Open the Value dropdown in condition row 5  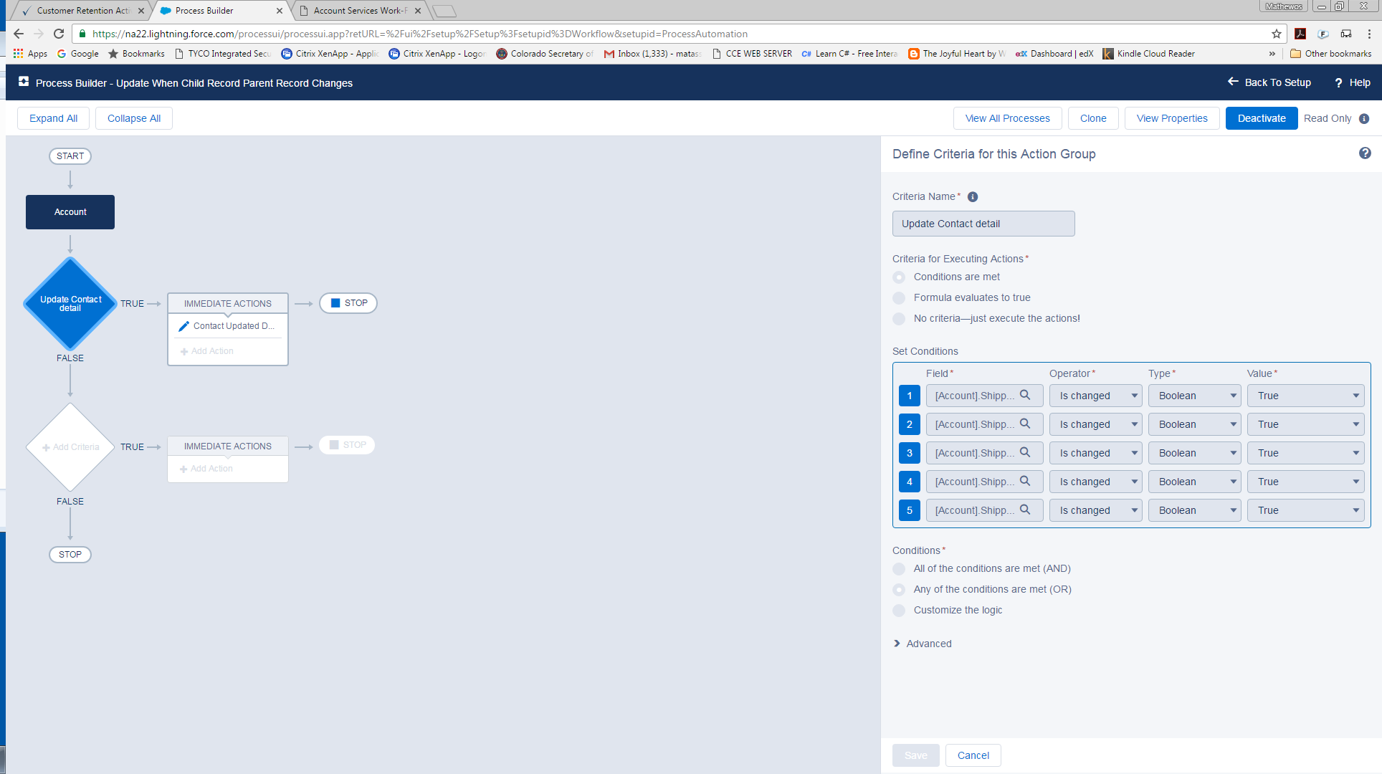tap(1305, 510)
